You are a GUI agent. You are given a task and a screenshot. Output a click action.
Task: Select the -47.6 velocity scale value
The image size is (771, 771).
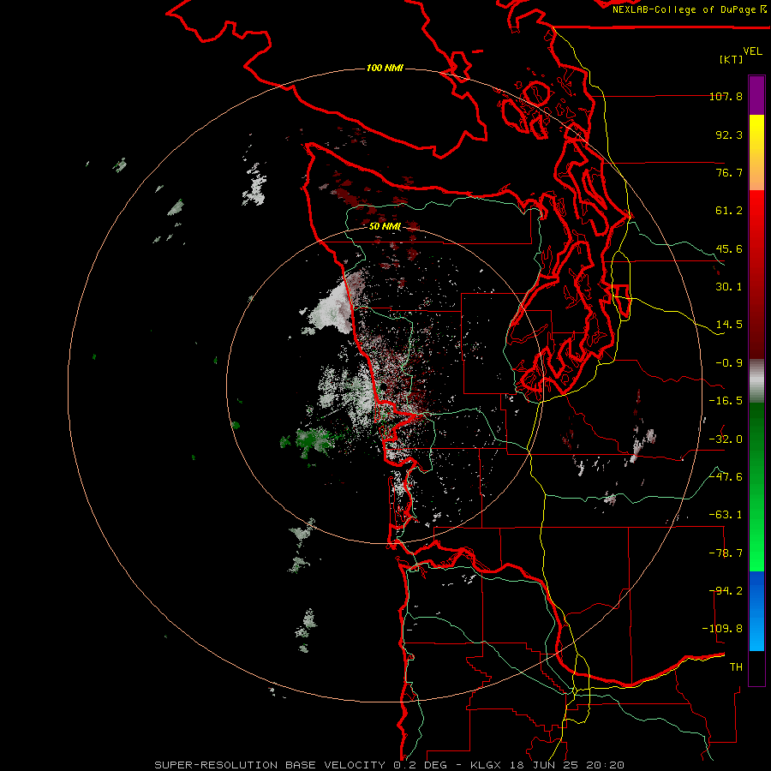(x=726, y=477)
